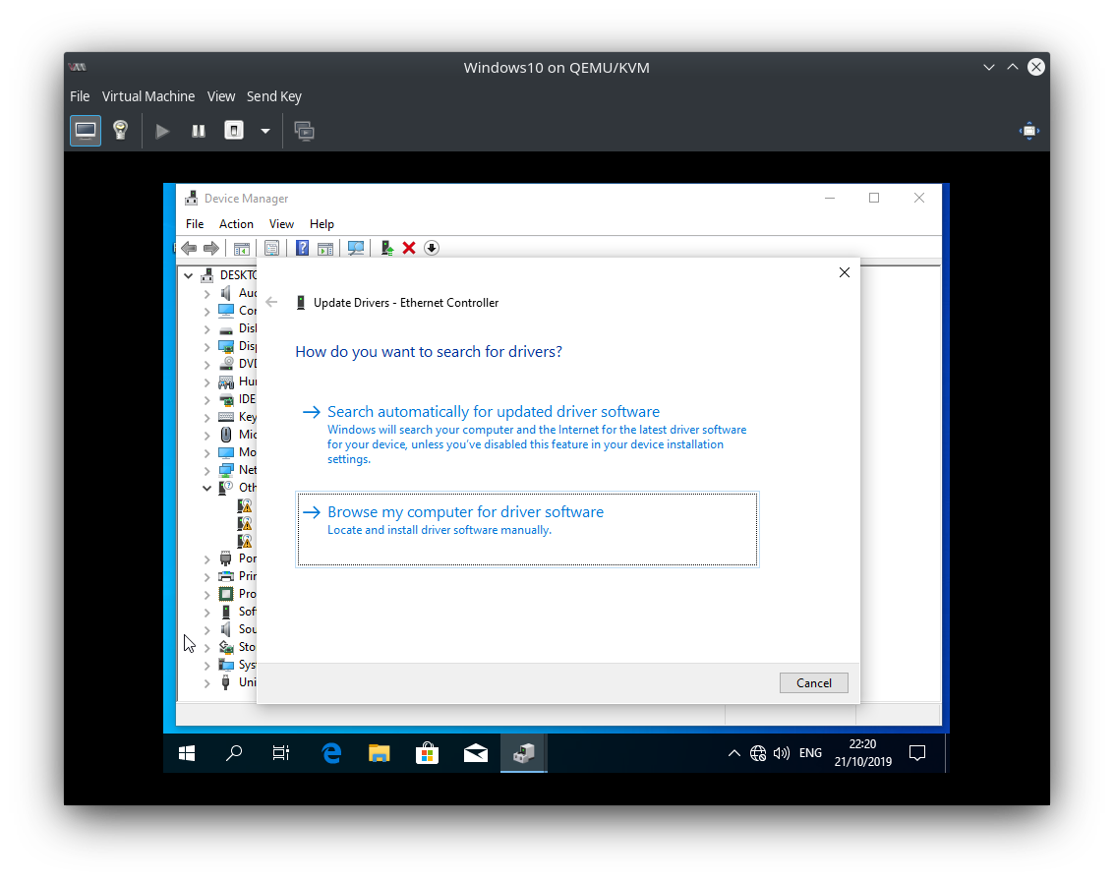Open the Mail app from the taskbar
This screenshot has height=881, width=1114.
click(x=475, y=753)
